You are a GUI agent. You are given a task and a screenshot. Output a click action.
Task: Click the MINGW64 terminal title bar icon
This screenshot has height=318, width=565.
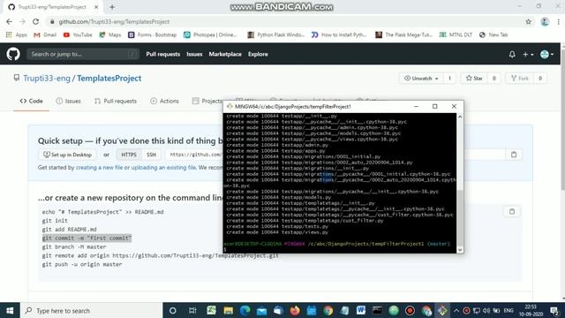click(230, 106)
